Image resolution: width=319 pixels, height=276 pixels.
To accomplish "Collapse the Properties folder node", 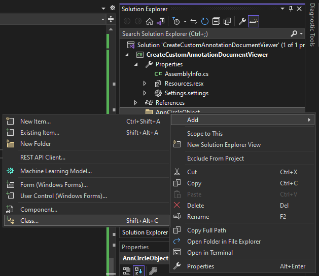I will 136,64.
